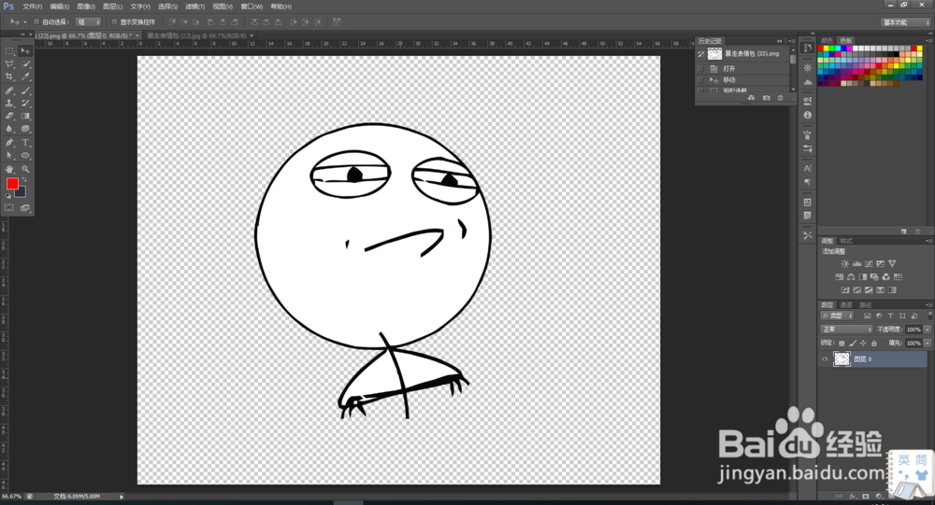The height and width of the screenshot is (505, 935).
Task: Toggle Quick Mask mode
Action: coord(9,208)
